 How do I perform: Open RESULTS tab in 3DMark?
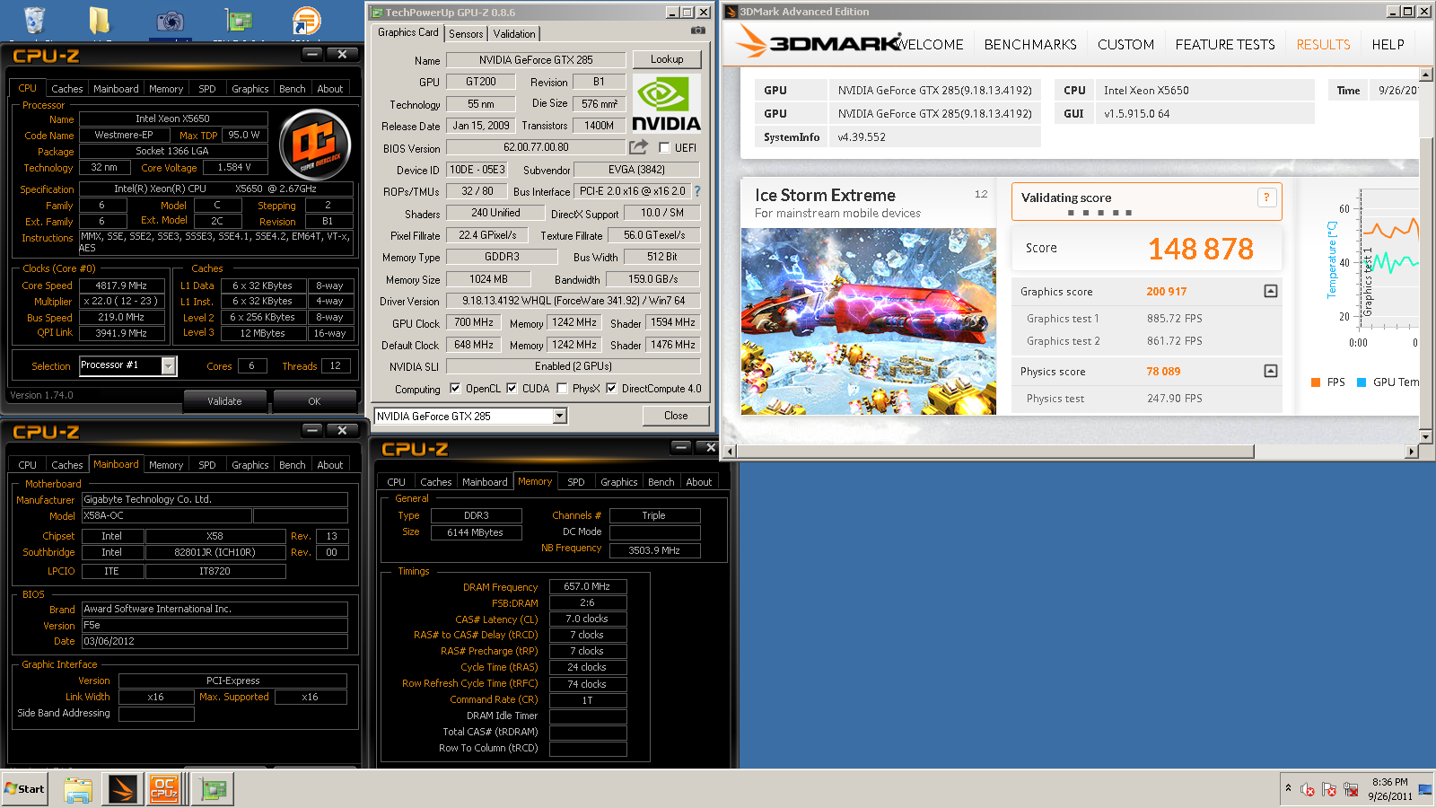[1323, 44]
